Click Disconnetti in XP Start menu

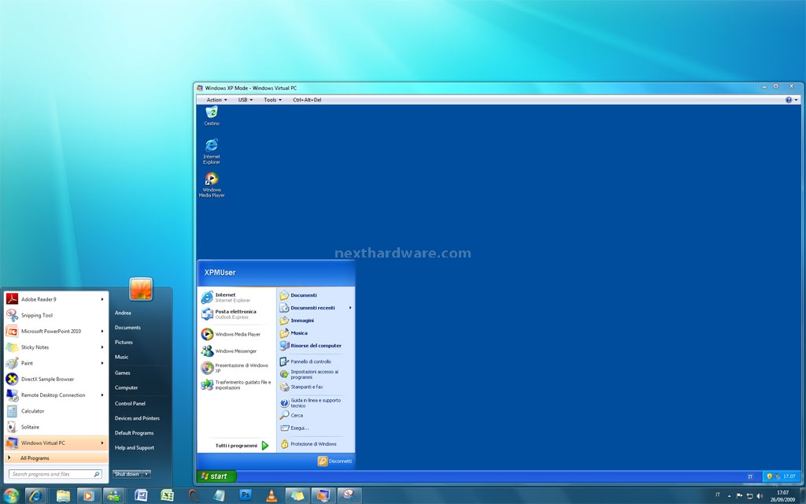335,461
